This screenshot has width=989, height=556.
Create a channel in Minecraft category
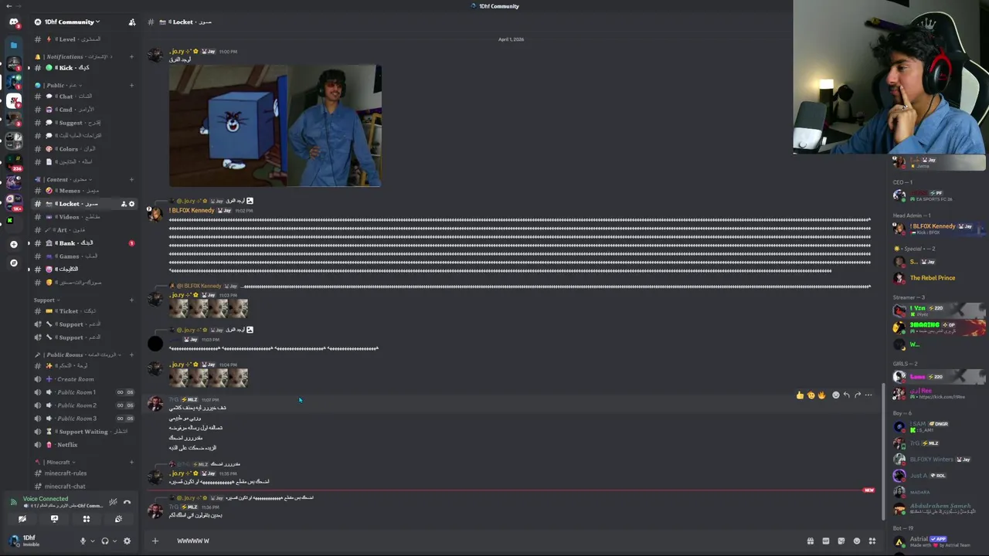click(x=131, y=462)
